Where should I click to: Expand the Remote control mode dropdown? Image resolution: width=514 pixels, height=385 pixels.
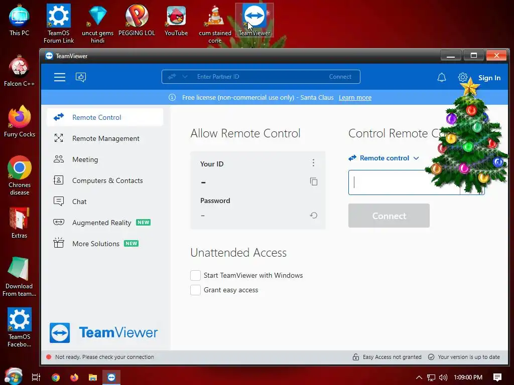(x=384, y=158)
